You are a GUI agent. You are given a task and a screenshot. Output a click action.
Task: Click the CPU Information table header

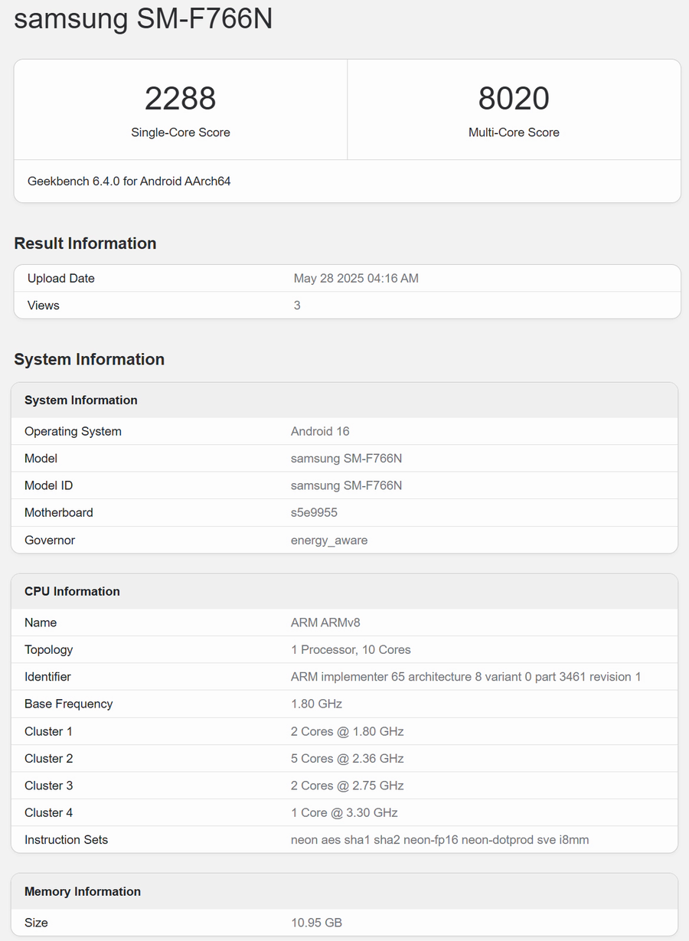(344, 592)
